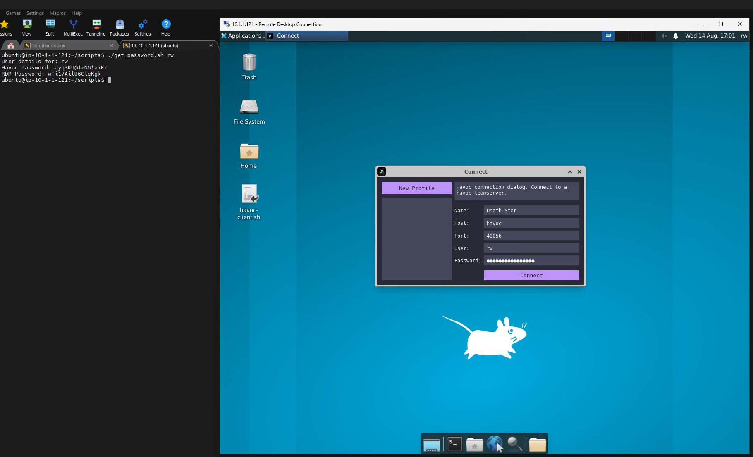Click the notification bell icon
The image size is (753, 457).
676,36
